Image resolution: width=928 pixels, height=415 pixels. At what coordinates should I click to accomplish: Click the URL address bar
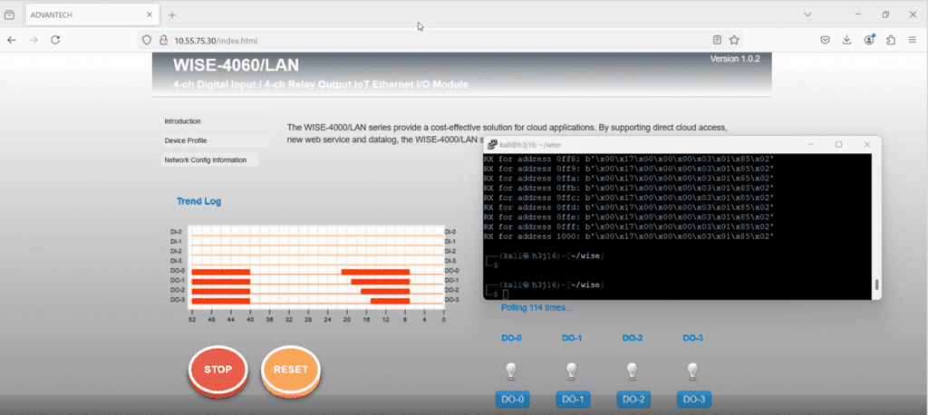point(440,40)
